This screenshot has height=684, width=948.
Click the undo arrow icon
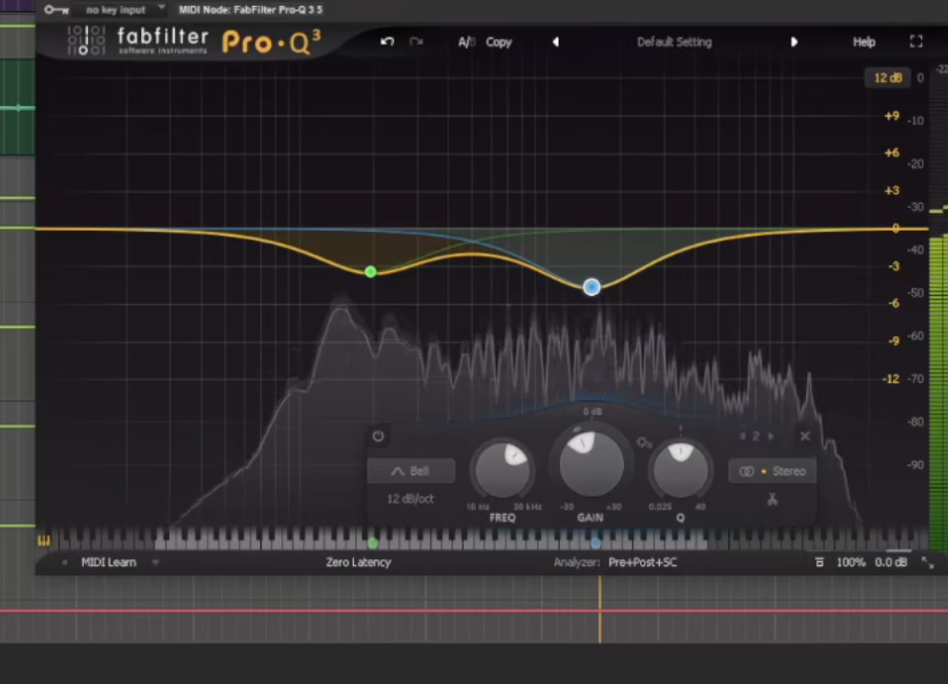click(386, 42)
